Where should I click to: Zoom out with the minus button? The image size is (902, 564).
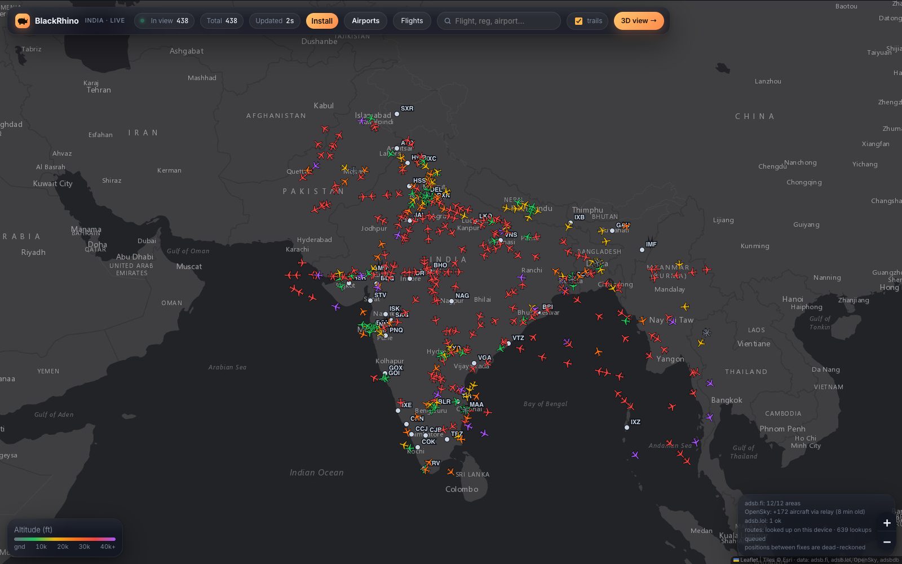[x=887, y=542]
